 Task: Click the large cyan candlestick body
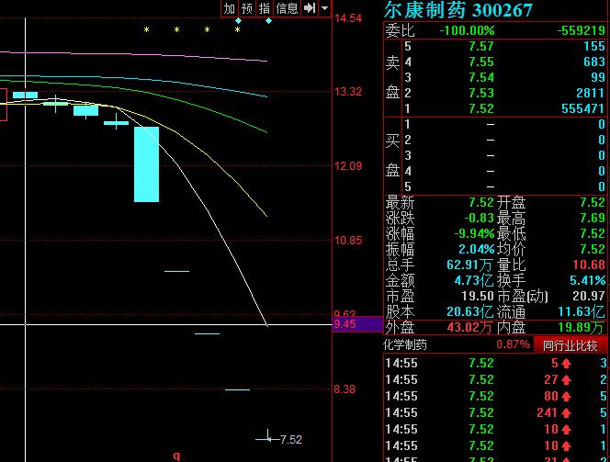147,164
